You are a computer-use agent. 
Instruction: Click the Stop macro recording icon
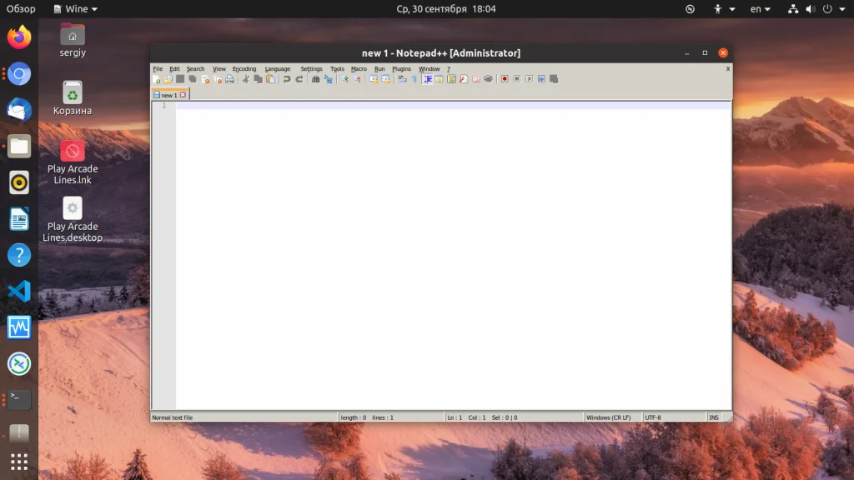tap(517, 79)
